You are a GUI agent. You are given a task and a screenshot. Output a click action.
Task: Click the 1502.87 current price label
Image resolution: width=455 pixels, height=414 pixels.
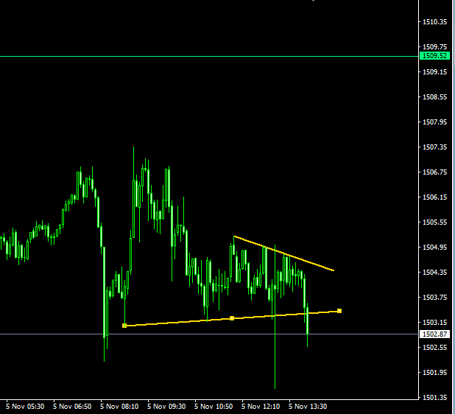coord(434,334)
